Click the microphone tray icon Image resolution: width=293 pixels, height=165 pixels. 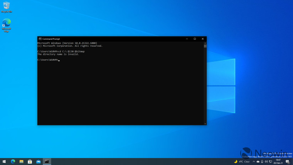click(262, 162)
